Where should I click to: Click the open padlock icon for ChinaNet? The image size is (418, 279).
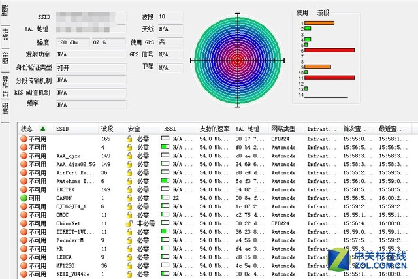[x=129, y=223]
